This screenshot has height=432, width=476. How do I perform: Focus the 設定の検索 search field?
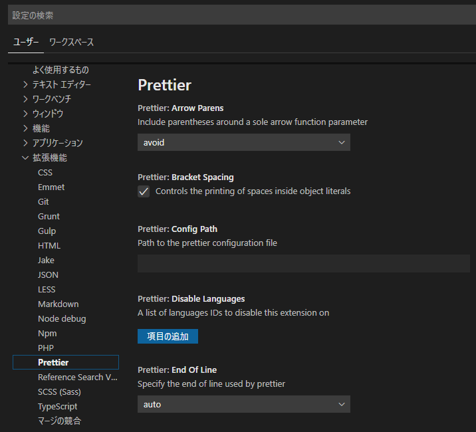(242, 15)
